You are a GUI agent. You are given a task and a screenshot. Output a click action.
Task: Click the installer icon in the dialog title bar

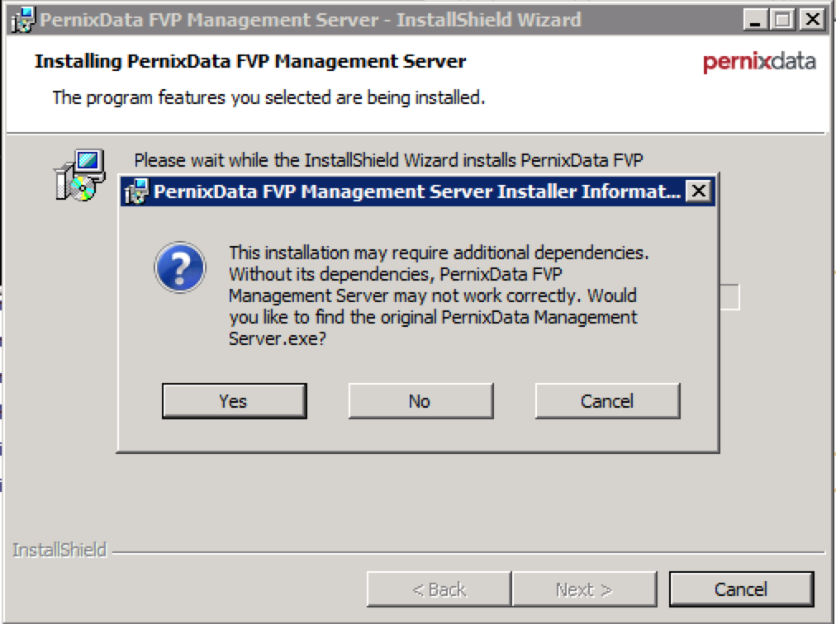(135, 192)
